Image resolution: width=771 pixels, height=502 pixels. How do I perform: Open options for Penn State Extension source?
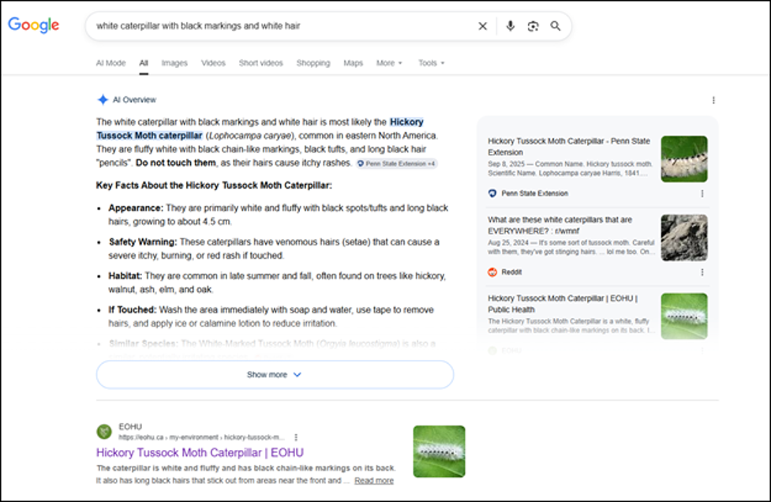702,193
